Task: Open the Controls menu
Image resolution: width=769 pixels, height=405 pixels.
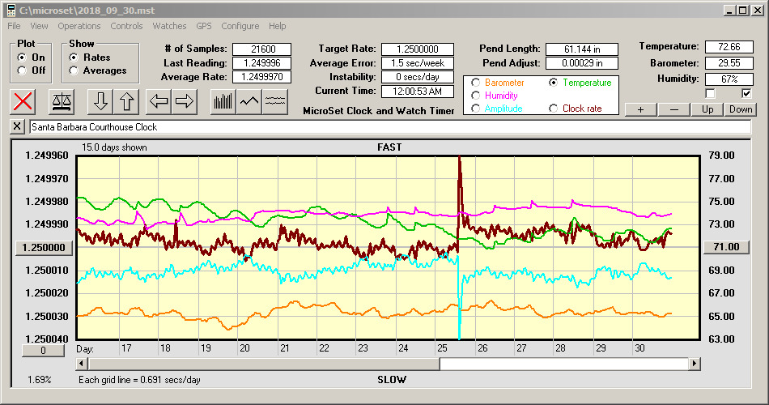Action: [126, 26]
